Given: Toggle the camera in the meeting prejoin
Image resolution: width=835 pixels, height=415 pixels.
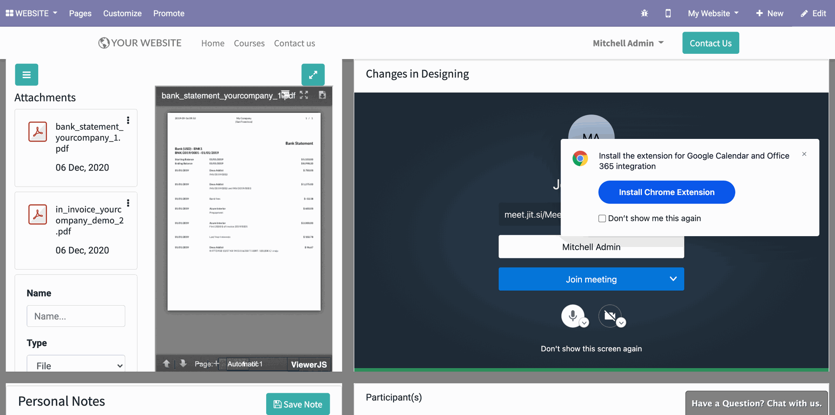Looking at the screenshot, I should click(x=610, y=316).
